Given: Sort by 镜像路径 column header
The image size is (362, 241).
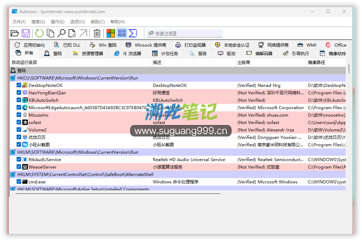Looking at the screenshot, I should pos(326,63).
